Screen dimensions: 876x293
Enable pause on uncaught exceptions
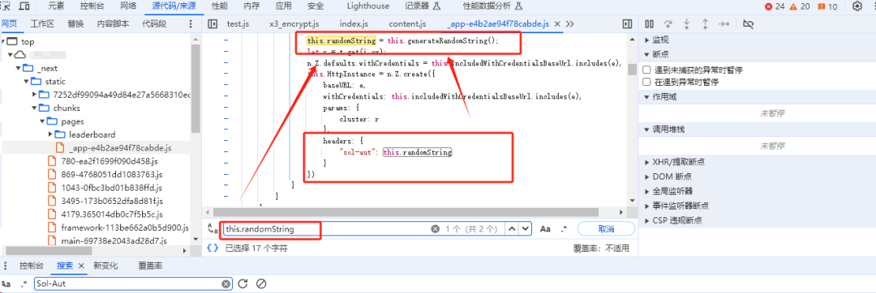click(646, 70)
